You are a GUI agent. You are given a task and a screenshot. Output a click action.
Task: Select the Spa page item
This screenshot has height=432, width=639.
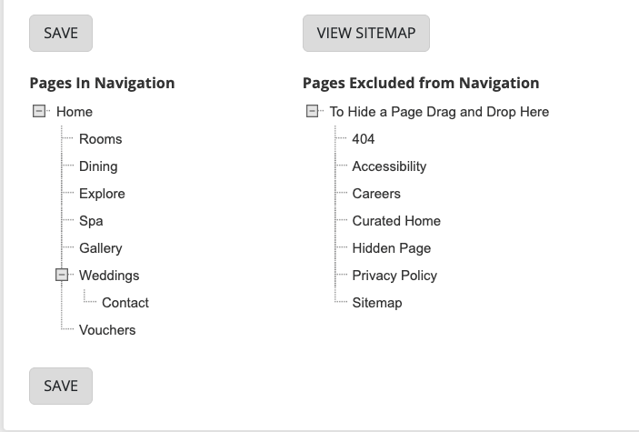pyautogui.click(x=91, y=221)
